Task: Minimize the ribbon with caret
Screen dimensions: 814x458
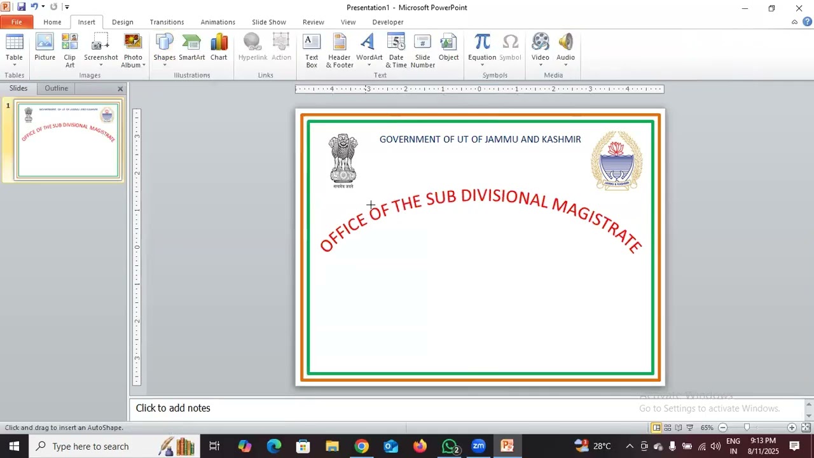Action: tap(794, 22)
